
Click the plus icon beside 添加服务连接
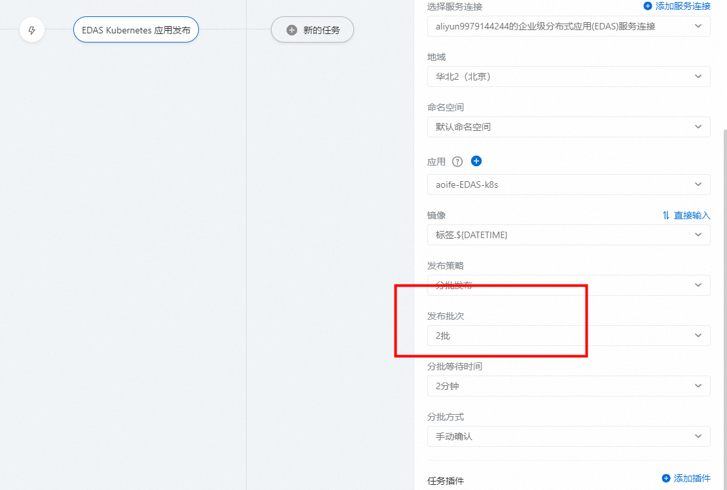pyautogui.click(x=648, y=6)
